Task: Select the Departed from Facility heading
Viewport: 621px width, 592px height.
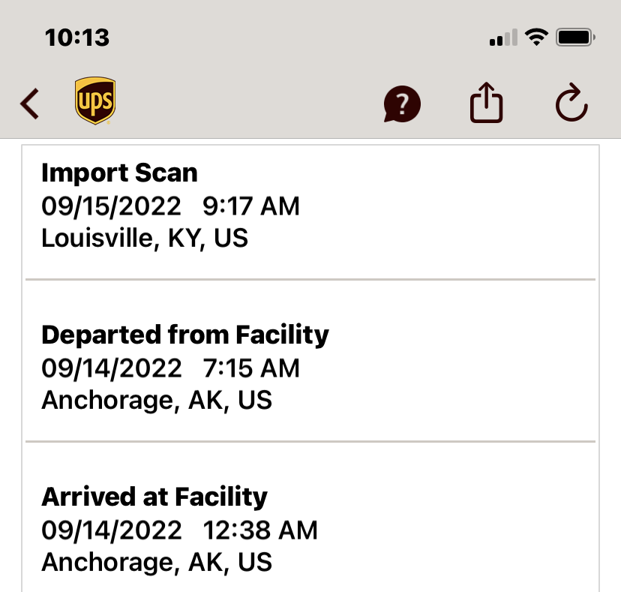Action: 185,335
